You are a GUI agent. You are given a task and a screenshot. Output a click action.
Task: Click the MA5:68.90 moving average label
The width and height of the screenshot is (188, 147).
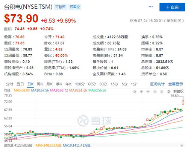pos(22,90)
